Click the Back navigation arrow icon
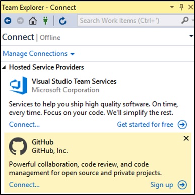Image resolution: width=195 pixels, height=195 pixels. (8, 21)
